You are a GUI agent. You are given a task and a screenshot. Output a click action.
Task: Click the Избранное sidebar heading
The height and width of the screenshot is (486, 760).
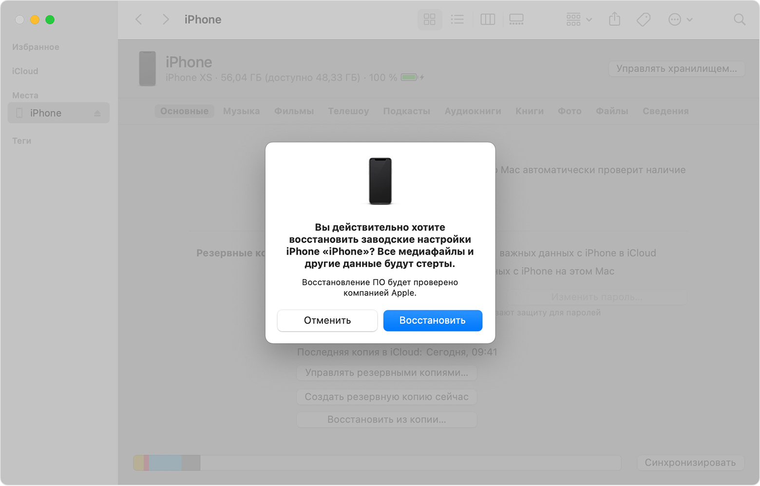click(36, 47)
